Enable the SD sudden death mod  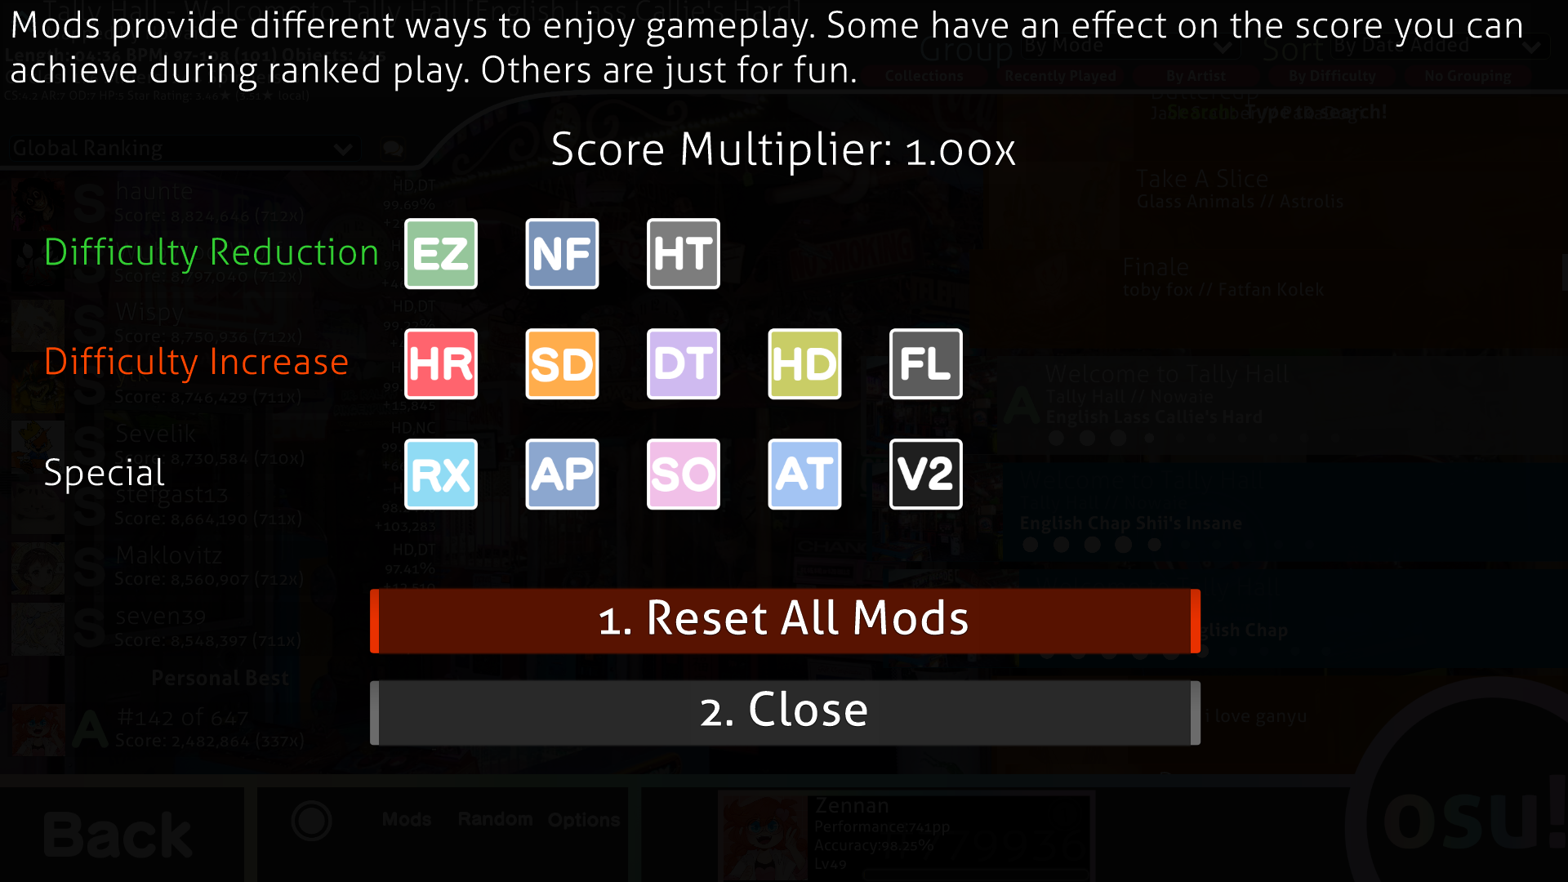[561, 363]
